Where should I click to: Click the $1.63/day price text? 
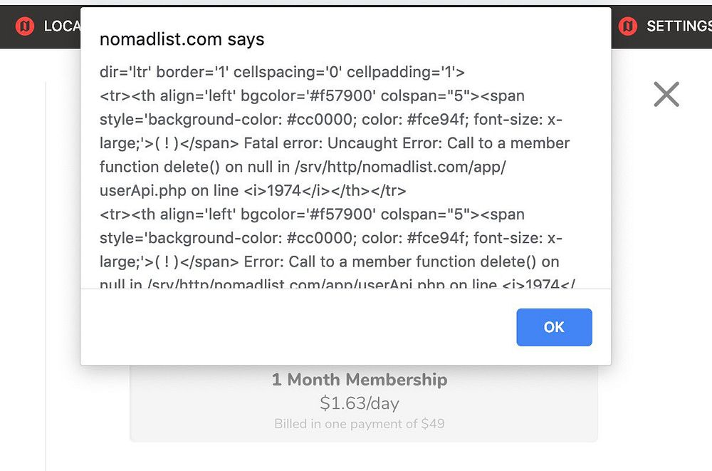(360, 403)
